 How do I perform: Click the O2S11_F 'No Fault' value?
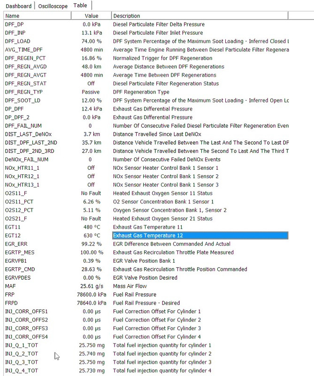[91, 193]
